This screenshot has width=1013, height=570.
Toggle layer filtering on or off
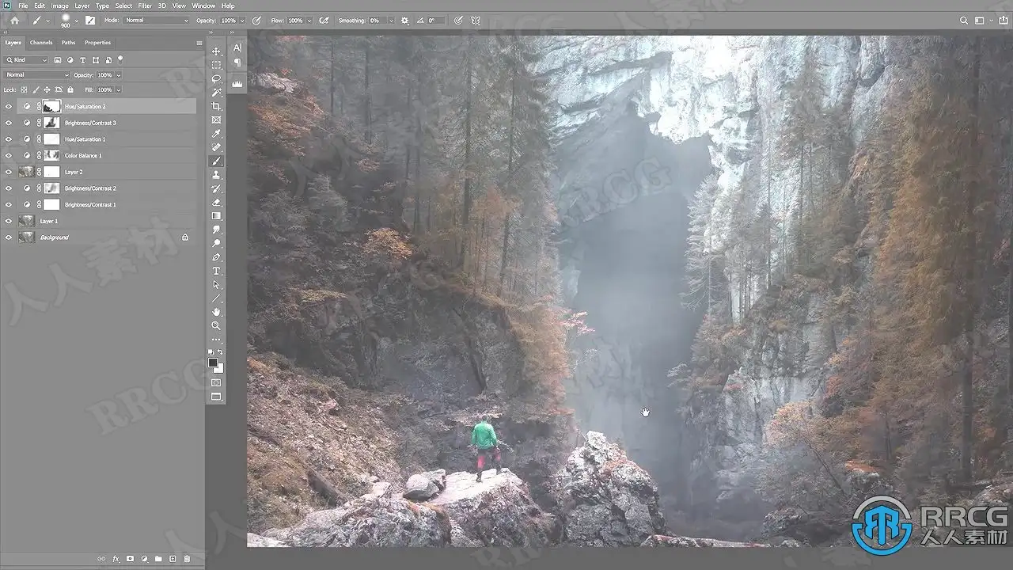[x=120, y=59]
